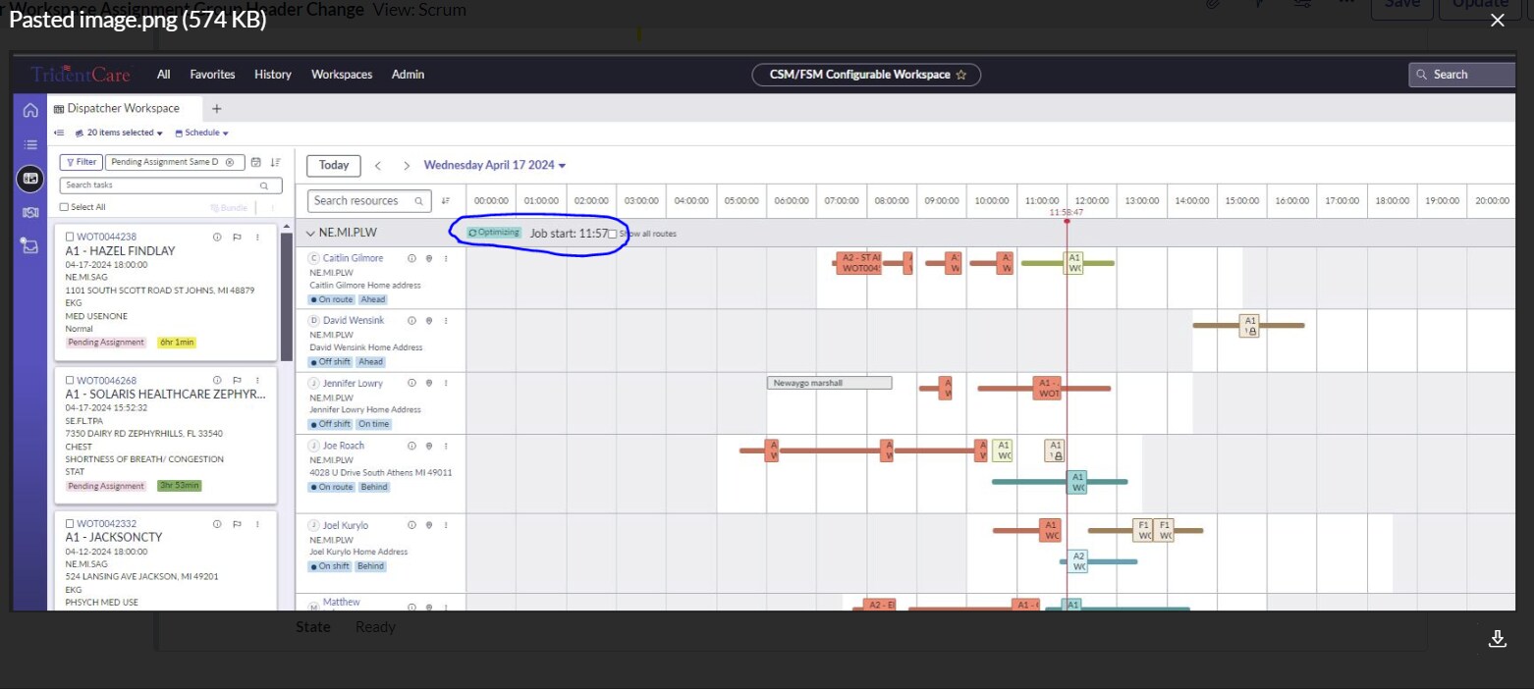Show info for Joe Roach
This screenshot has height=689, width=1534.
(x=412, y=445)
